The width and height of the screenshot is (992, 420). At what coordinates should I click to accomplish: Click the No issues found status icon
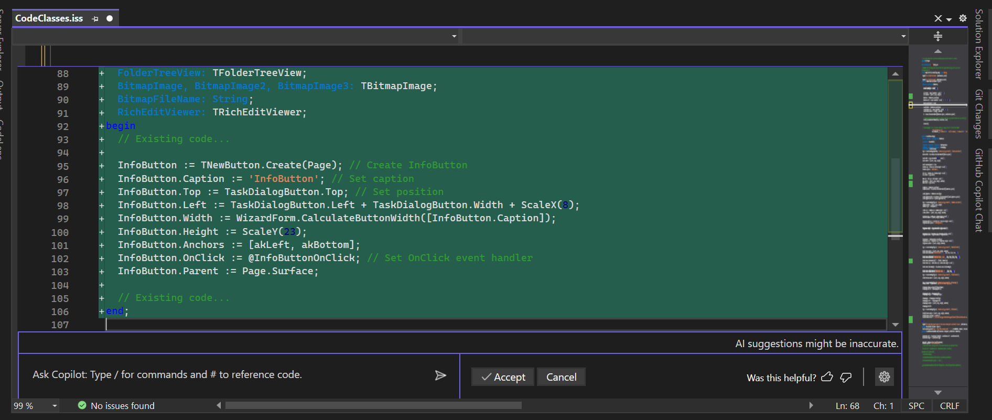click(x=82, y=405)
